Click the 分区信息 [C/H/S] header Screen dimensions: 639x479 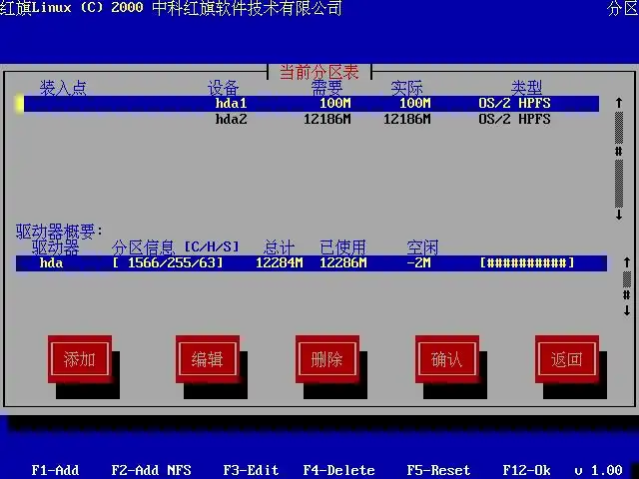[176, 247]
